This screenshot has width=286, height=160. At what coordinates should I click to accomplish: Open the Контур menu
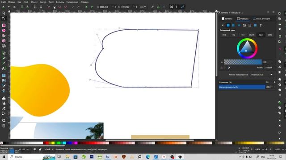[43, 2]
